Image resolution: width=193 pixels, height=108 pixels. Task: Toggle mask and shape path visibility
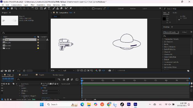85,70
